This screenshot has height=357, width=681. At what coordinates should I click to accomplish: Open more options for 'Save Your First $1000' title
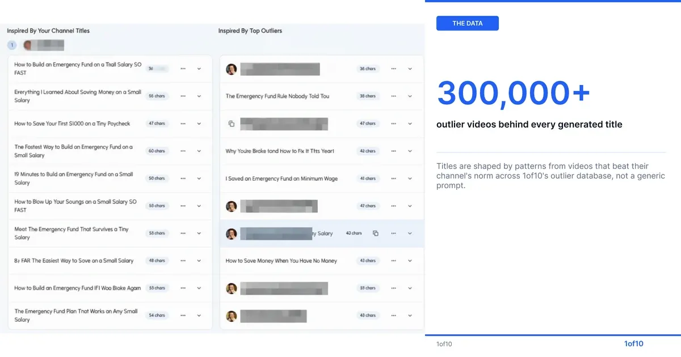click(183, 124)
